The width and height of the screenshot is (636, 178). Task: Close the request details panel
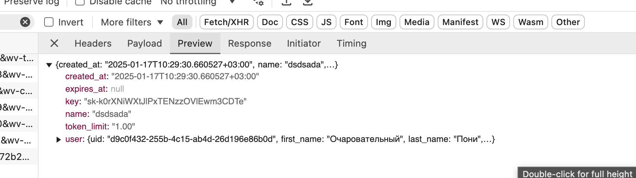(54, 44)
